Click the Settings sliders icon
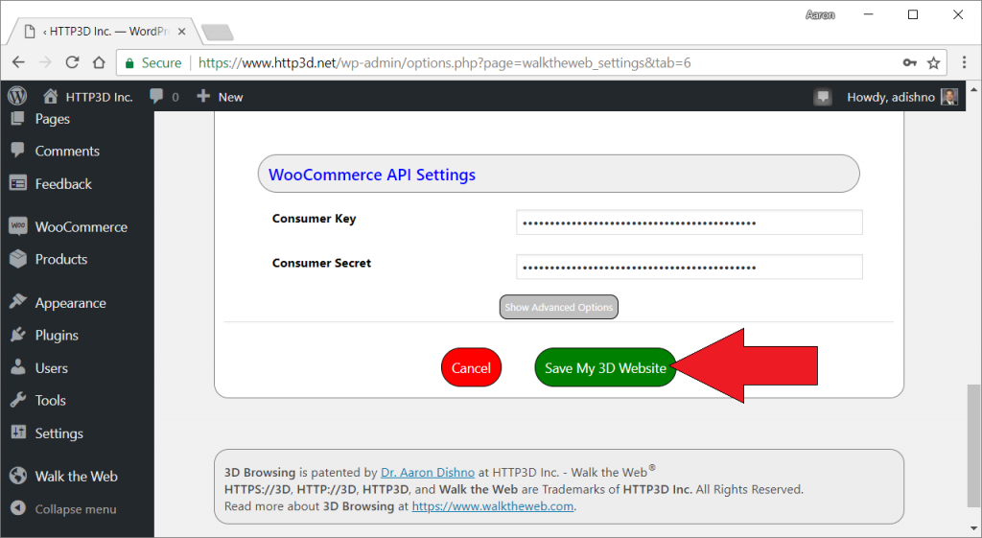This screenshot has height=538, width=982. tap(18, 433)
